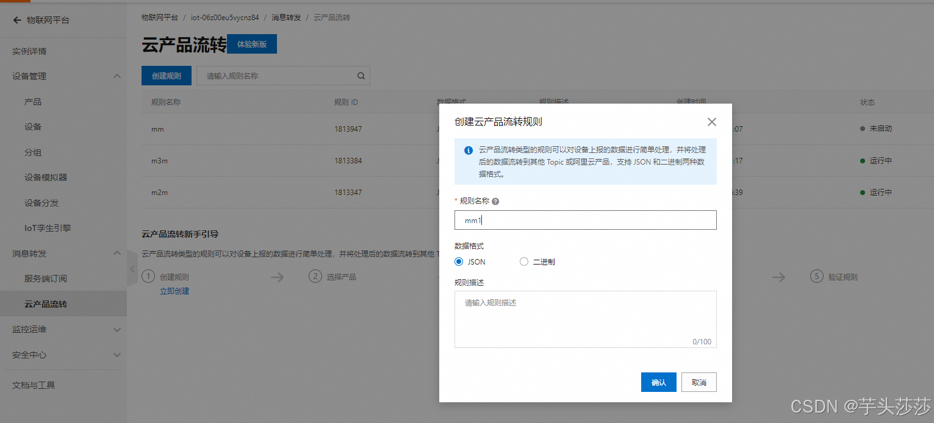Screen dimensions: 934x423
Task: Click the help question mark next to 规则名称
Action: click(x=495, y=201)
